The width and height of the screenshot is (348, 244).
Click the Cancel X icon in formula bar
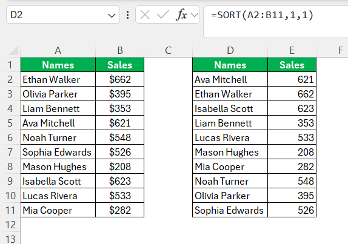point(145,15)
